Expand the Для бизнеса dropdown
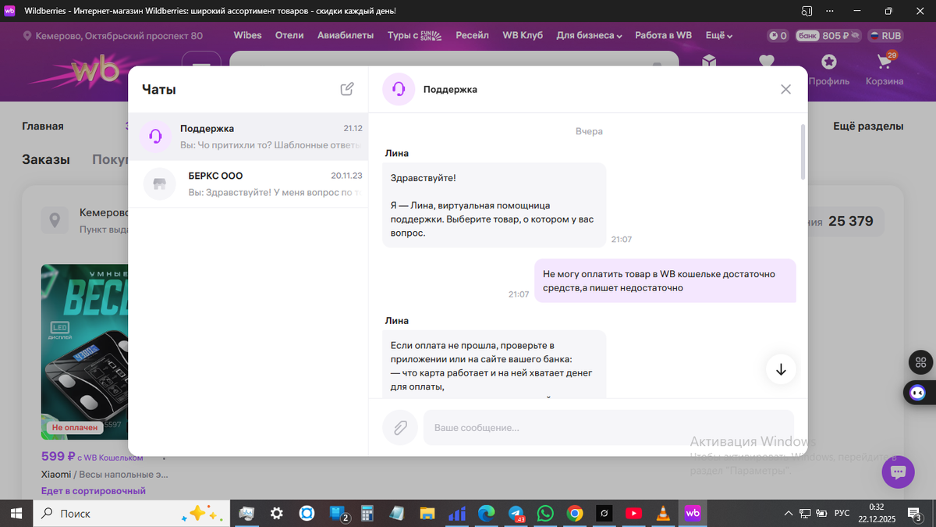 [589, 36]
